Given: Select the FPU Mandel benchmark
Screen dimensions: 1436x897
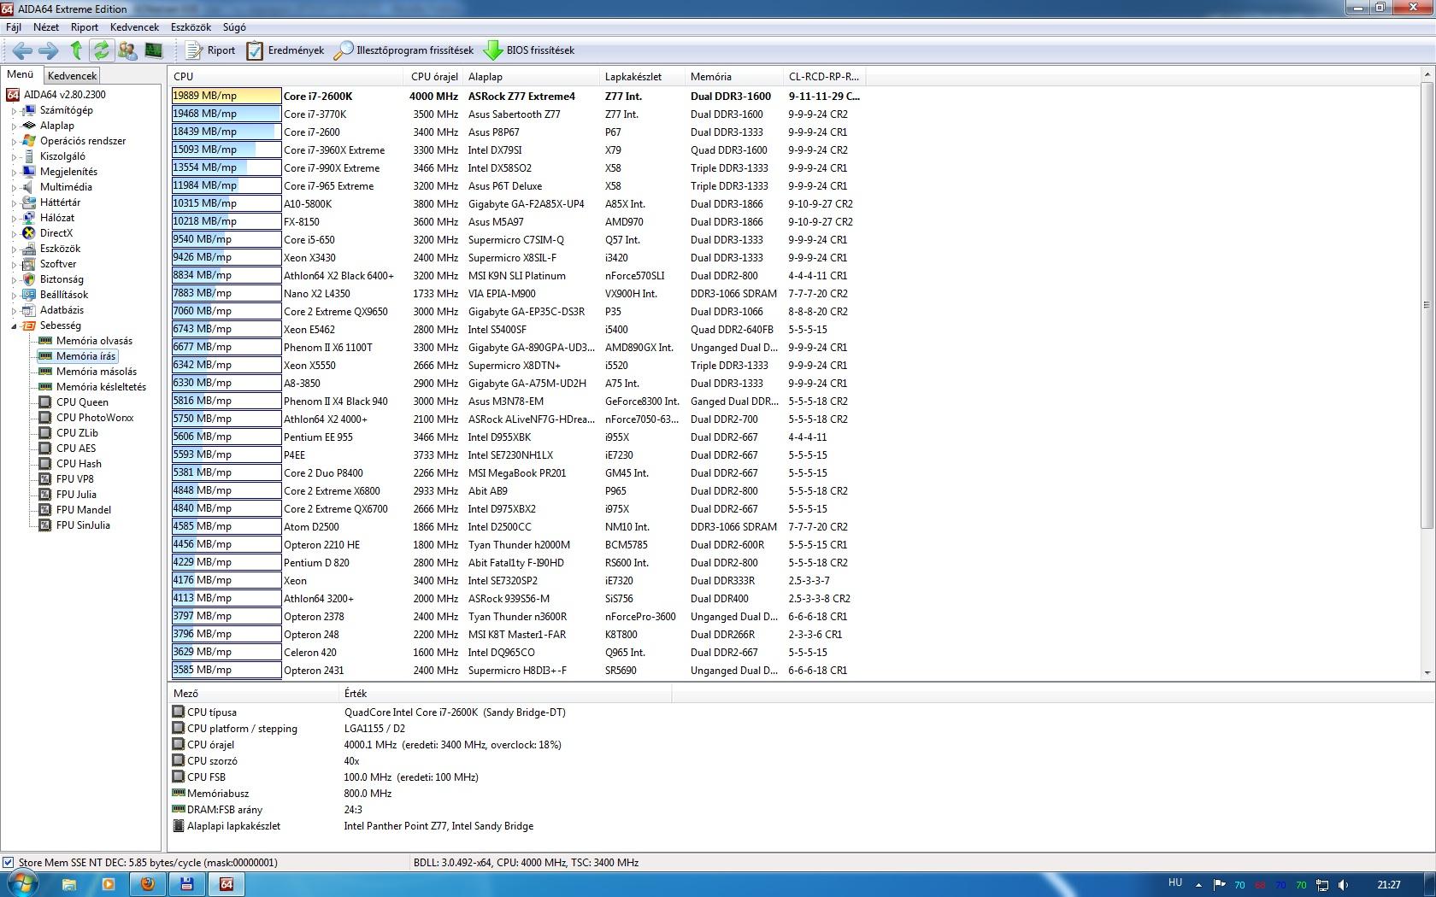Looking at the screenshot, I should pos(84,510).
